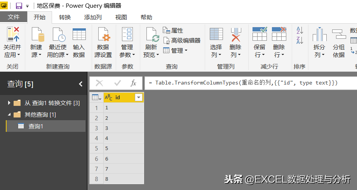Confirm formula with checkmark button

click(x=117, y=83)
